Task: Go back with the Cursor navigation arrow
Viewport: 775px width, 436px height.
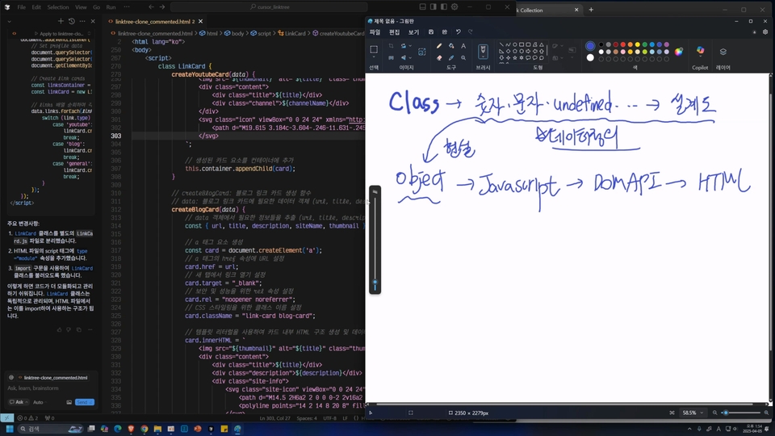Action: point(151,7)
